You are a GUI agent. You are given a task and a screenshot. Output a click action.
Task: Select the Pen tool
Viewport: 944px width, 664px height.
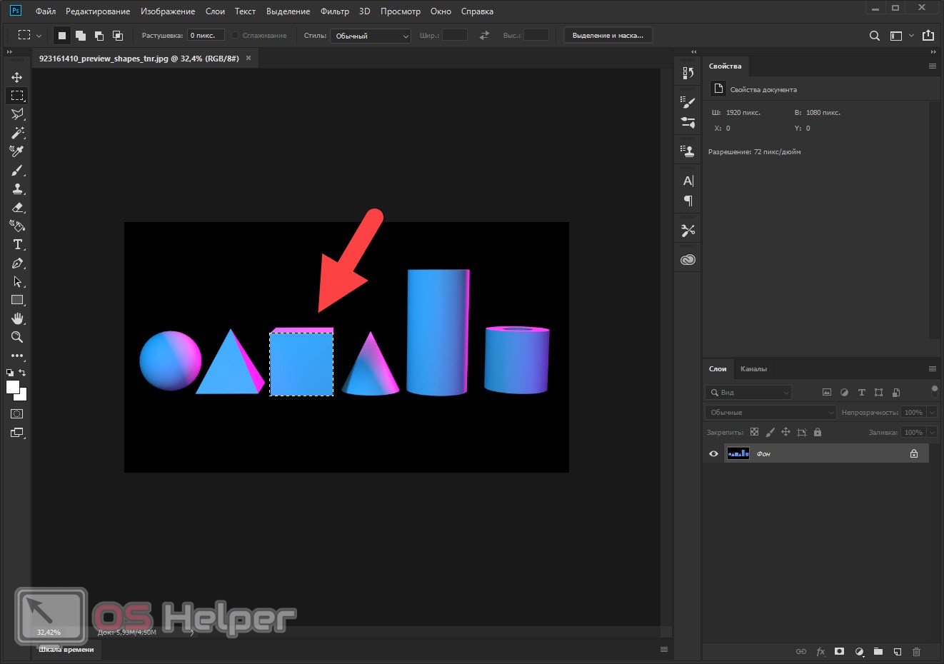17,263
